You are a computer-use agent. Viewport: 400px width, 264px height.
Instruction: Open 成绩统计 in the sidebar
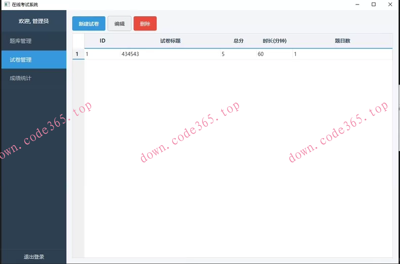coord(34,78)
